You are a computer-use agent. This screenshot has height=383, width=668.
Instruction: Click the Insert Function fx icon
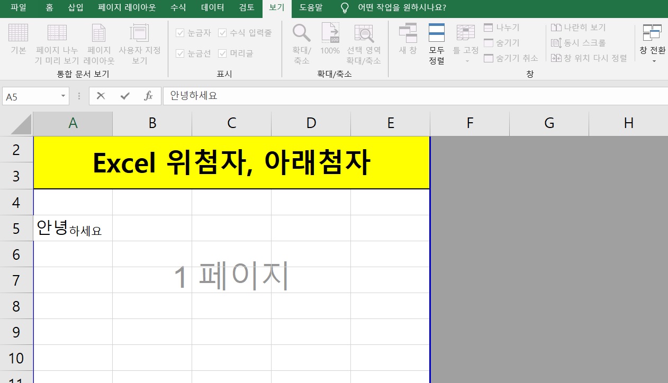point(149,96)
